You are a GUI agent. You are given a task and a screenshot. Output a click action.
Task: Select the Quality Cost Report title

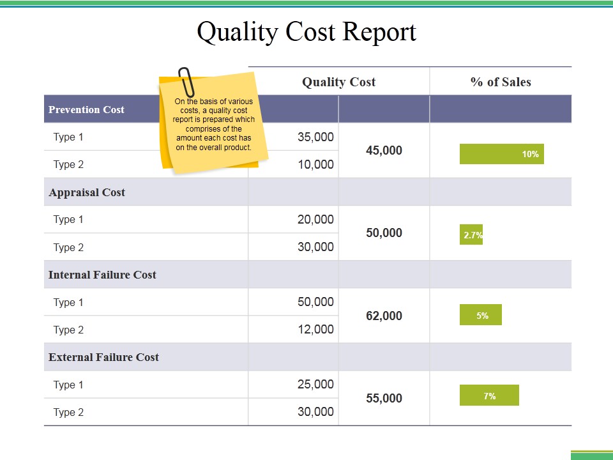306,32
